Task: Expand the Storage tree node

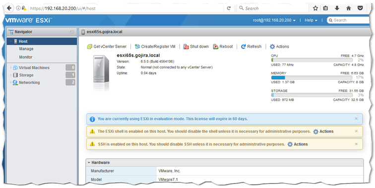Action: coord(10,75)
